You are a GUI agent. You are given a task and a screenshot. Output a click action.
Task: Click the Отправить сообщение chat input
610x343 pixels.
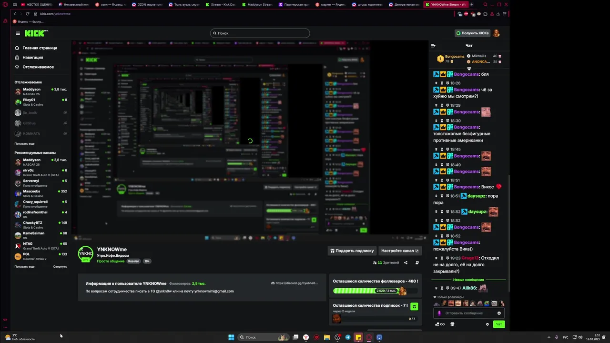coord(469,313)
